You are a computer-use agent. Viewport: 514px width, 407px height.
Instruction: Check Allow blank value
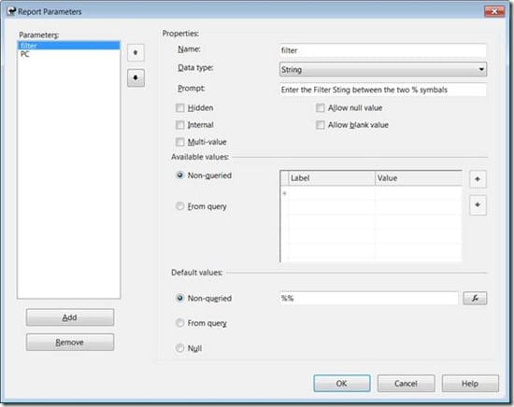pos(321,125)
